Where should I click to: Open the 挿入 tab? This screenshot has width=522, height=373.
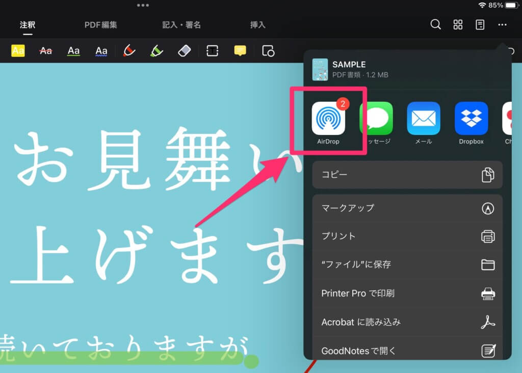(x=257, y=24)
